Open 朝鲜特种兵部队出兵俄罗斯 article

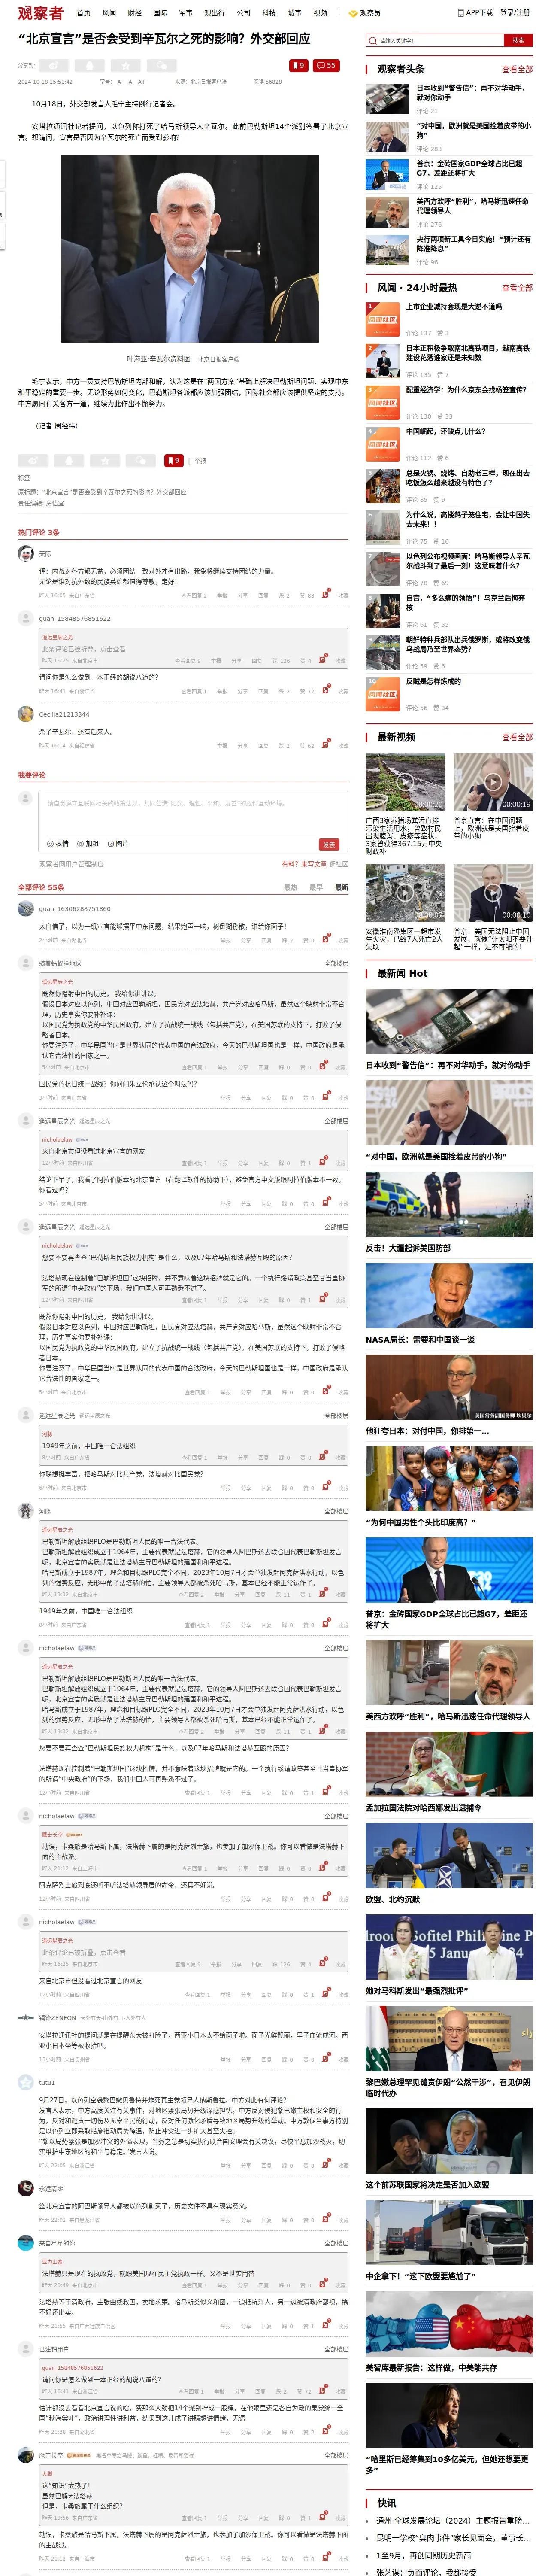coord(468,644)
